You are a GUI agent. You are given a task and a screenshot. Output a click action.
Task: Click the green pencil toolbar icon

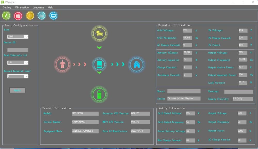pos(6,16)
